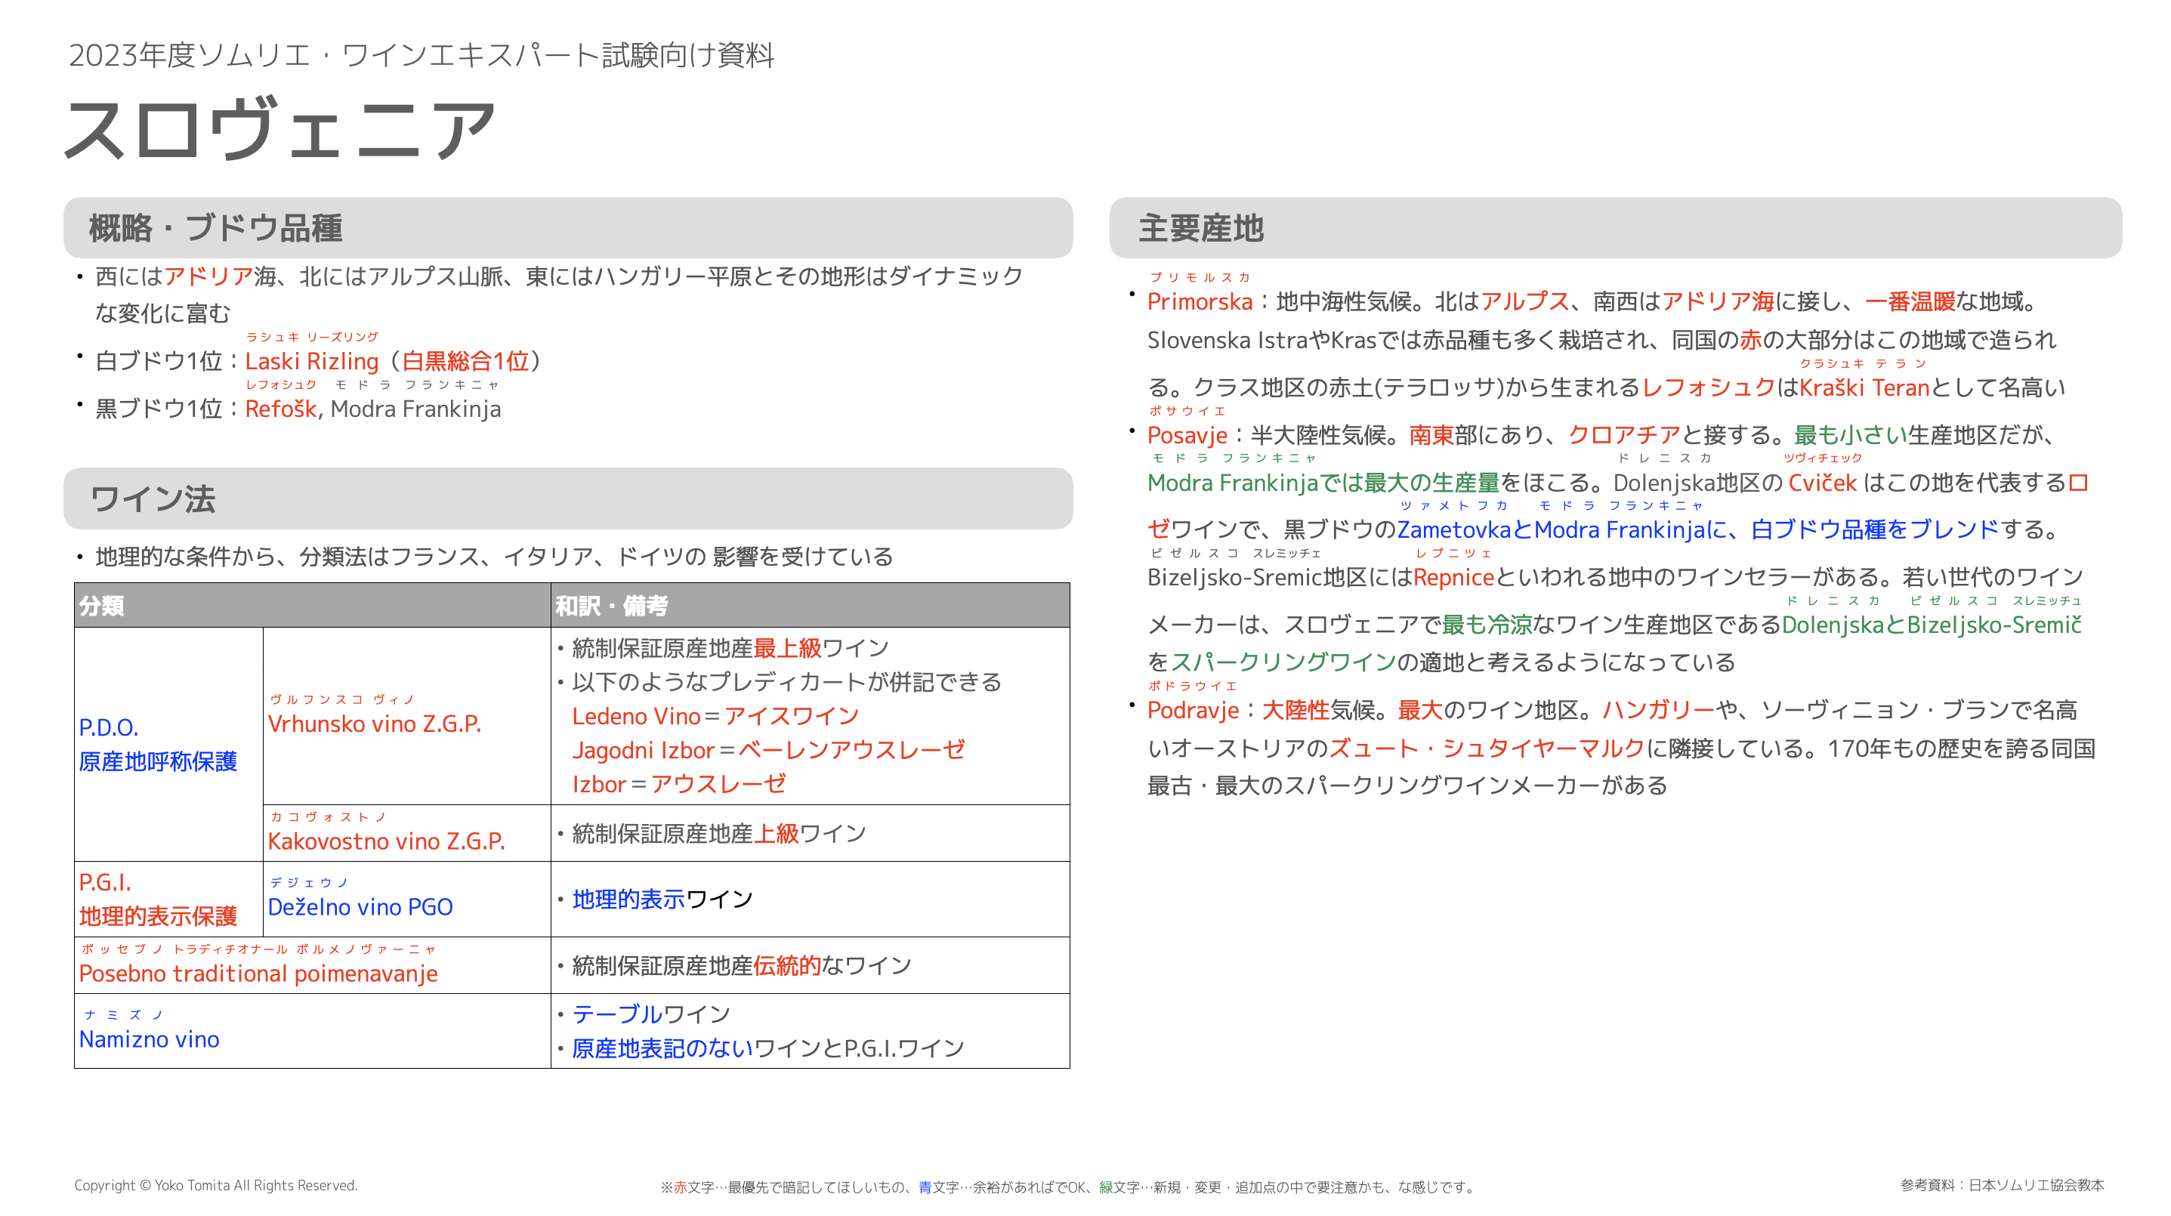
Task: Click the Refošk grape name
Action: (x=281, y=409)
